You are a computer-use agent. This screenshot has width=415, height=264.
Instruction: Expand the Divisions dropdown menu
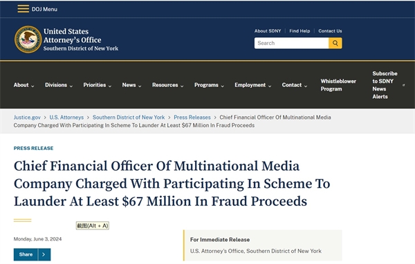pos(59,85)
